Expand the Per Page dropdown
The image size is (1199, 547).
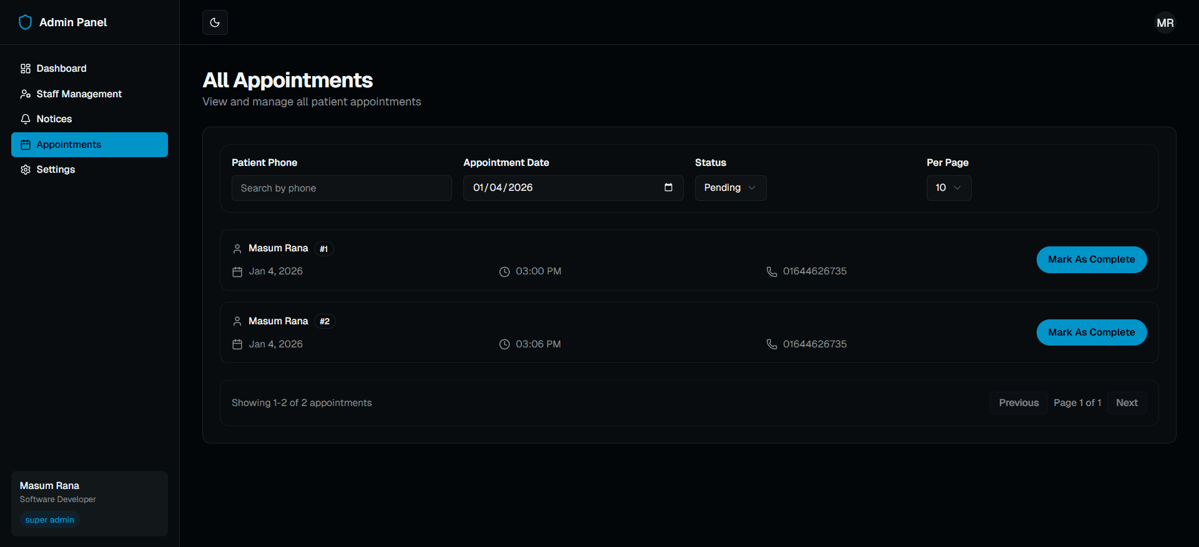[948, 188]
